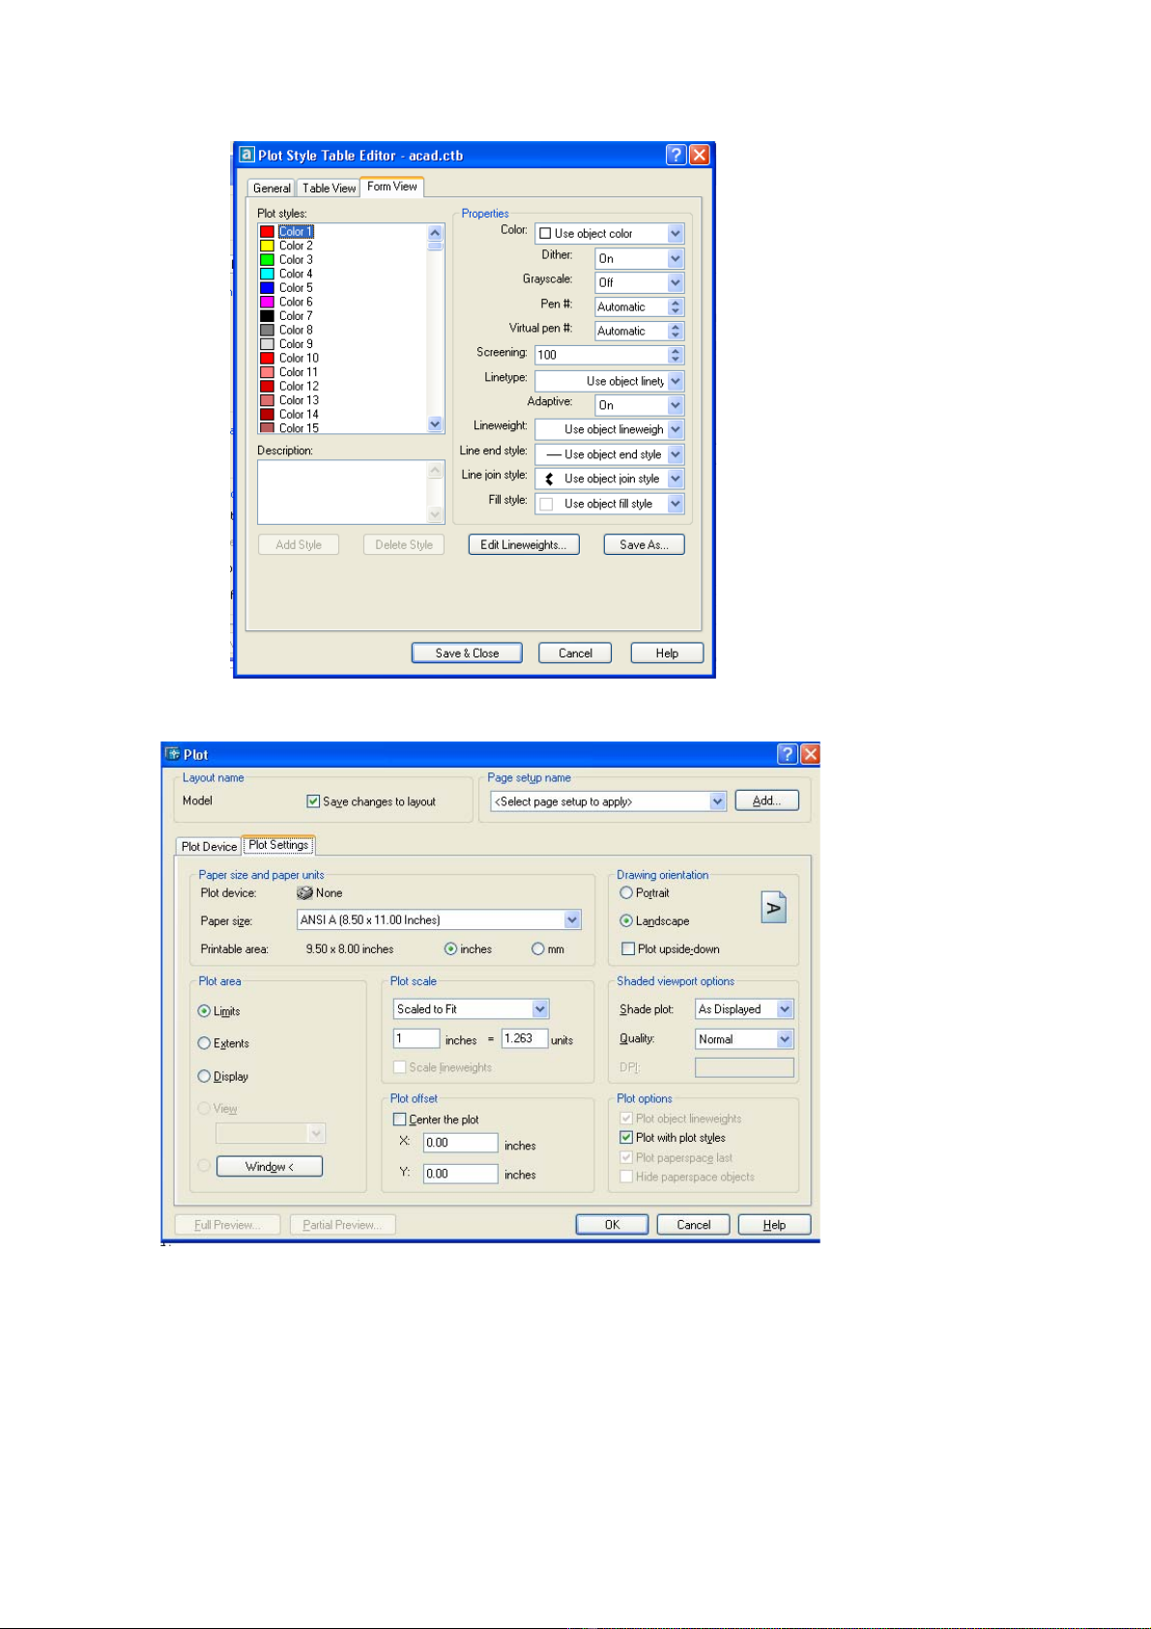Click the line join style preview icon

(x=549, y=479)
